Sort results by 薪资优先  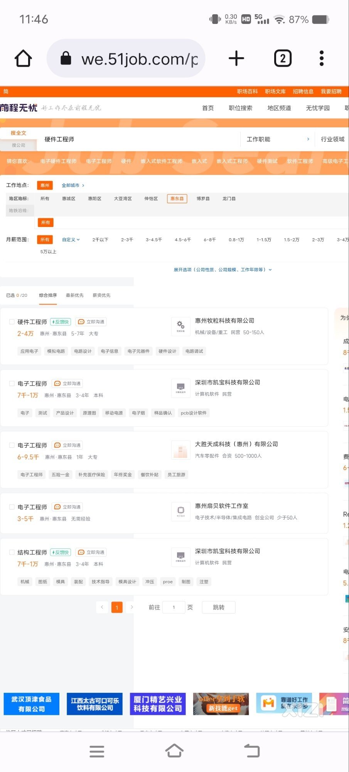click(101, 295)
